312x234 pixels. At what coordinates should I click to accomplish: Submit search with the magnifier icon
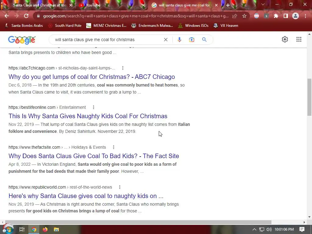[x=204, y=40]
